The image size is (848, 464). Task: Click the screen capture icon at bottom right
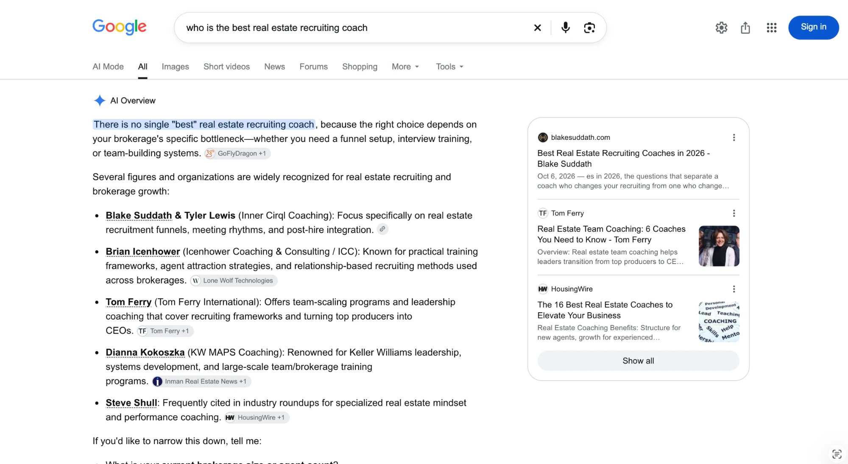(837, 454)
